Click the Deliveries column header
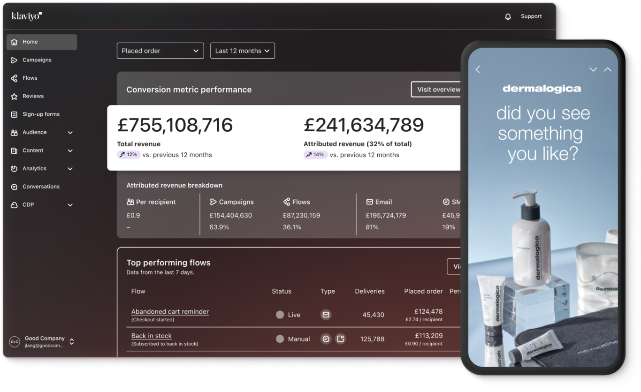Screen dimensions: 641x392 370,291
